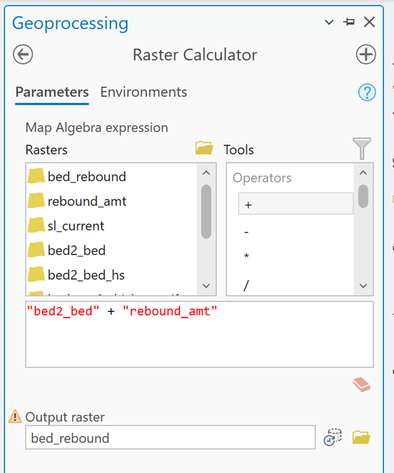This screenshot has width=394, height=473.
Task: Select the rebound_amt raster in the list
Action: [112, 201]
